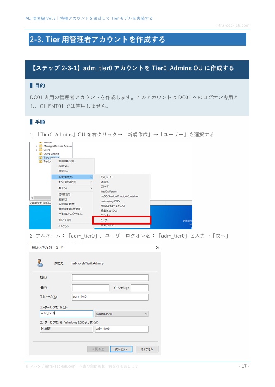Image resolution: width=275 pixels, height=387 pixels.
Task: Click the Users_General OU icon
Action: click(40, 154)
